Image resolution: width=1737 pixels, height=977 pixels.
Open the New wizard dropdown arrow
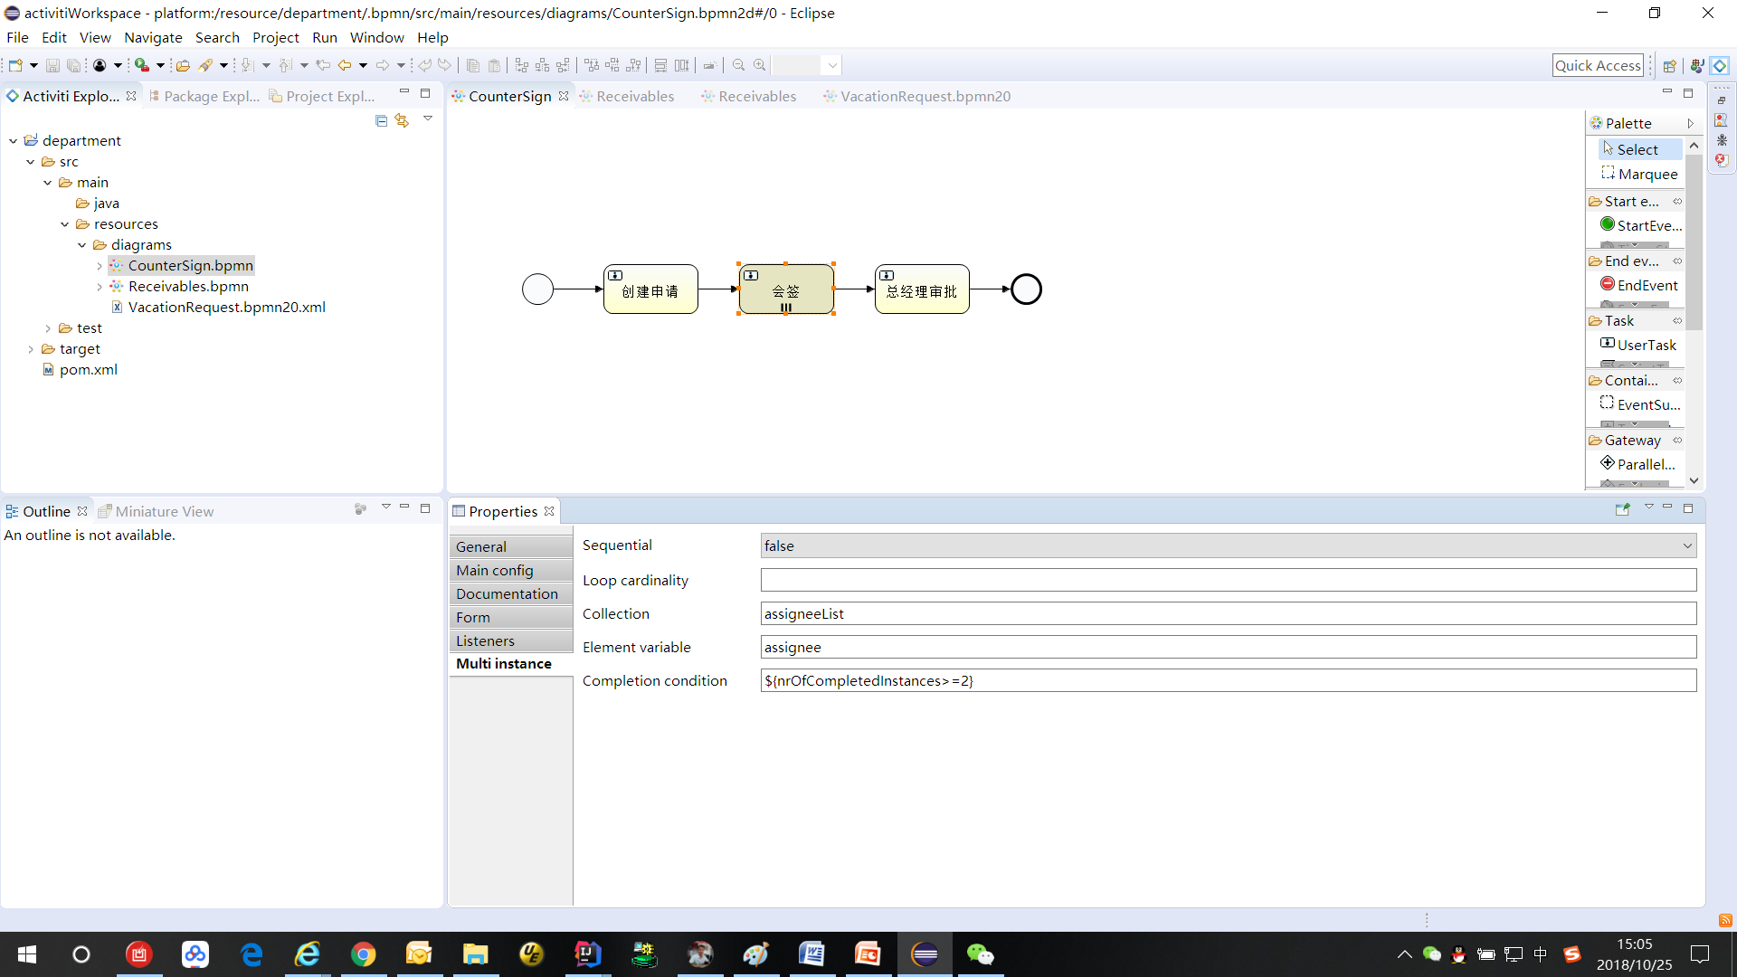click(33, 65)
